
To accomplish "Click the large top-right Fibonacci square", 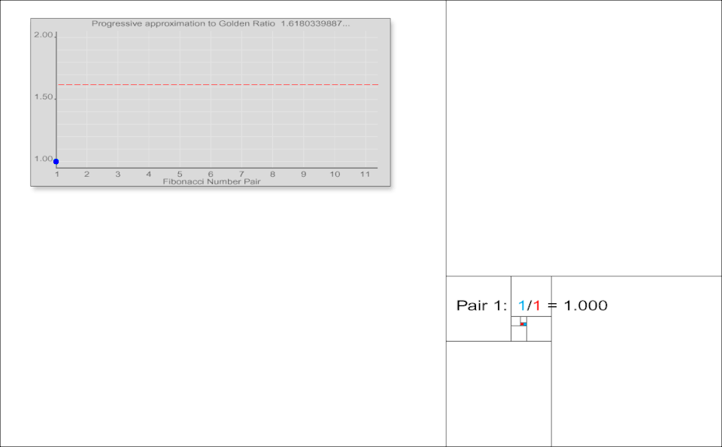I will point(584,138).
